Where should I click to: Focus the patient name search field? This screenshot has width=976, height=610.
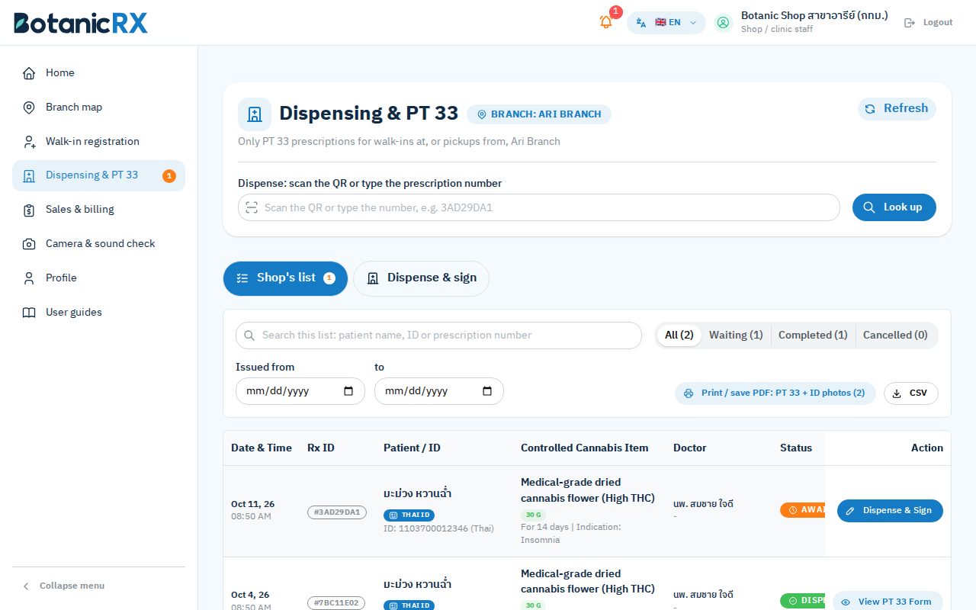point(438,335)
